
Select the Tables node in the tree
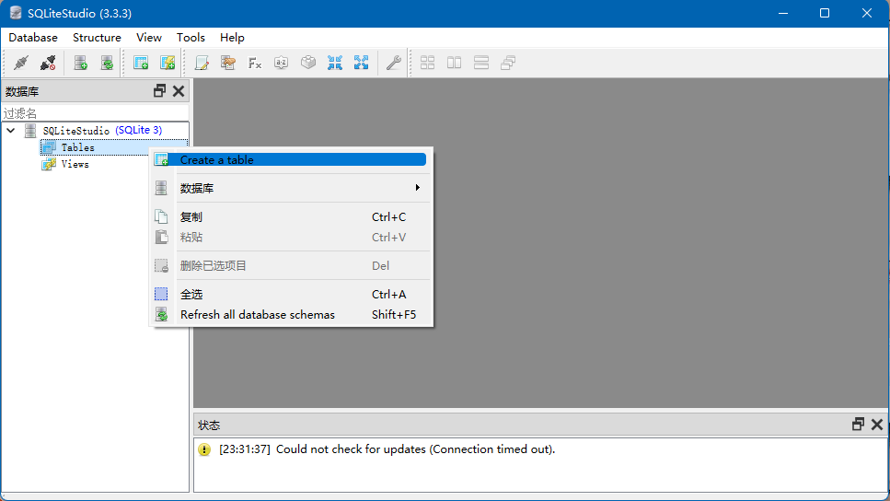coord(77,147)
